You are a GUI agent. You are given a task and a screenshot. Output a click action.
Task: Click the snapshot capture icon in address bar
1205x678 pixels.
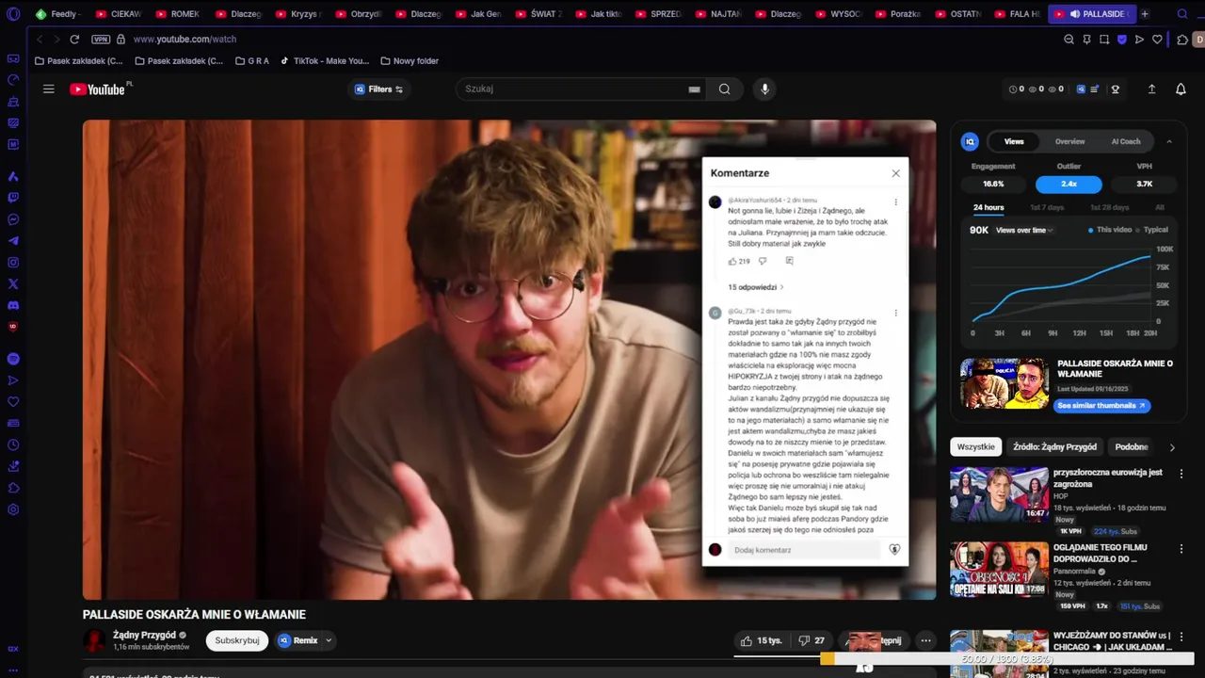1104,40
